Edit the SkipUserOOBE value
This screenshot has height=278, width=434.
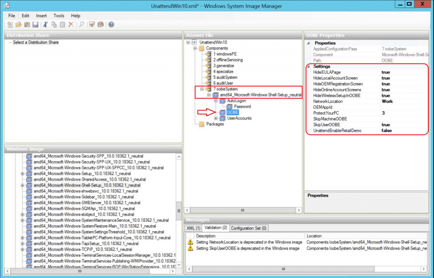click(x=404, y=125)
